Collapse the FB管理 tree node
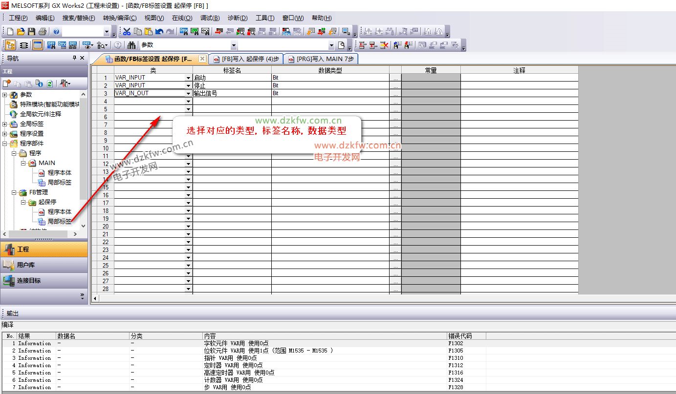The width and height of the screenshot is (676, 394). (x=14, y=192)
